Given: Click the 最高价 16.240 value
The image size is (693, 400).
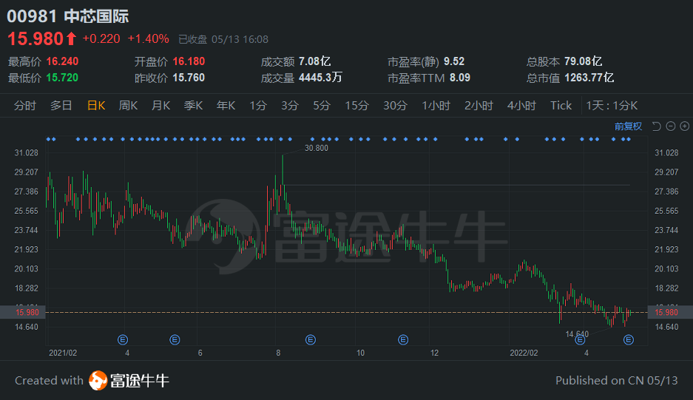Looking at the screenshot, I should (62, 61).
